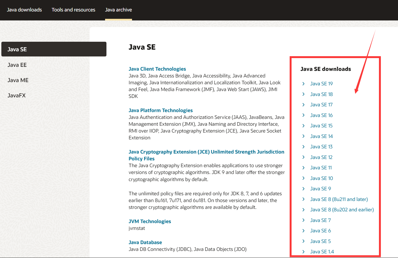Open the Tools and resources tab
Image resolution: width=398 pixels, height=258 pixels.
[x=74, y=10]
